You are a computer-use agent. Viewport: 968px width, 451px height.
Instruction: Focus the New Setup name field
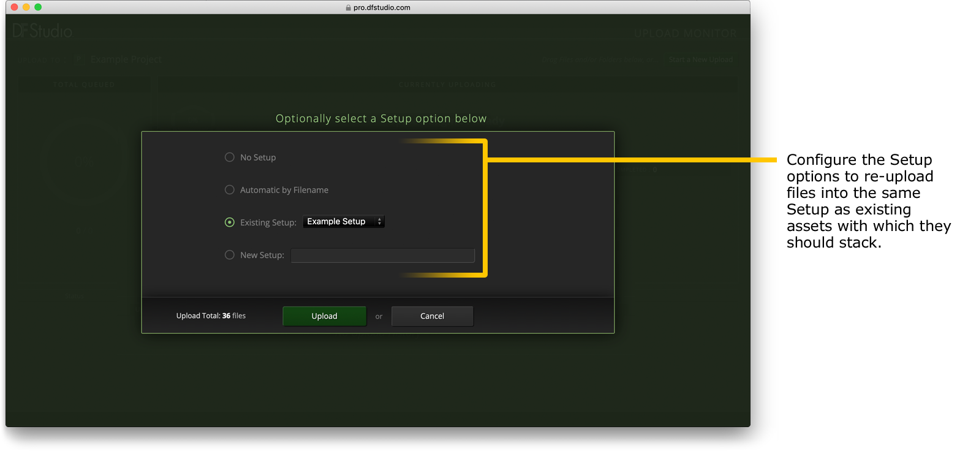[x=382, y=255]
